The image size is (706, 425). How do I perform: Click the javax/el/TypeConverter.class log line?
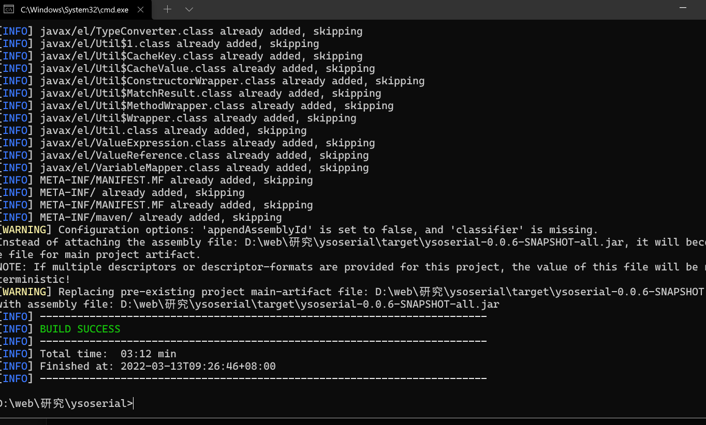[181, 32]
